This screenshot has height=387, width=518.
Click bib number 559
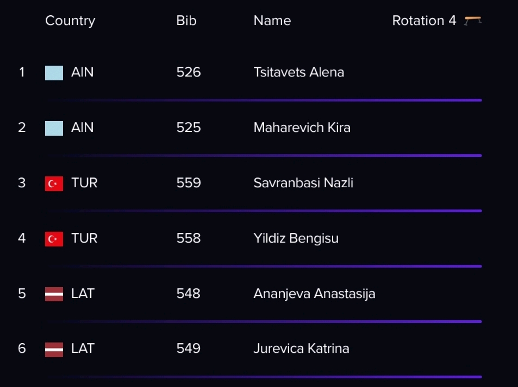tap(188, 183)
